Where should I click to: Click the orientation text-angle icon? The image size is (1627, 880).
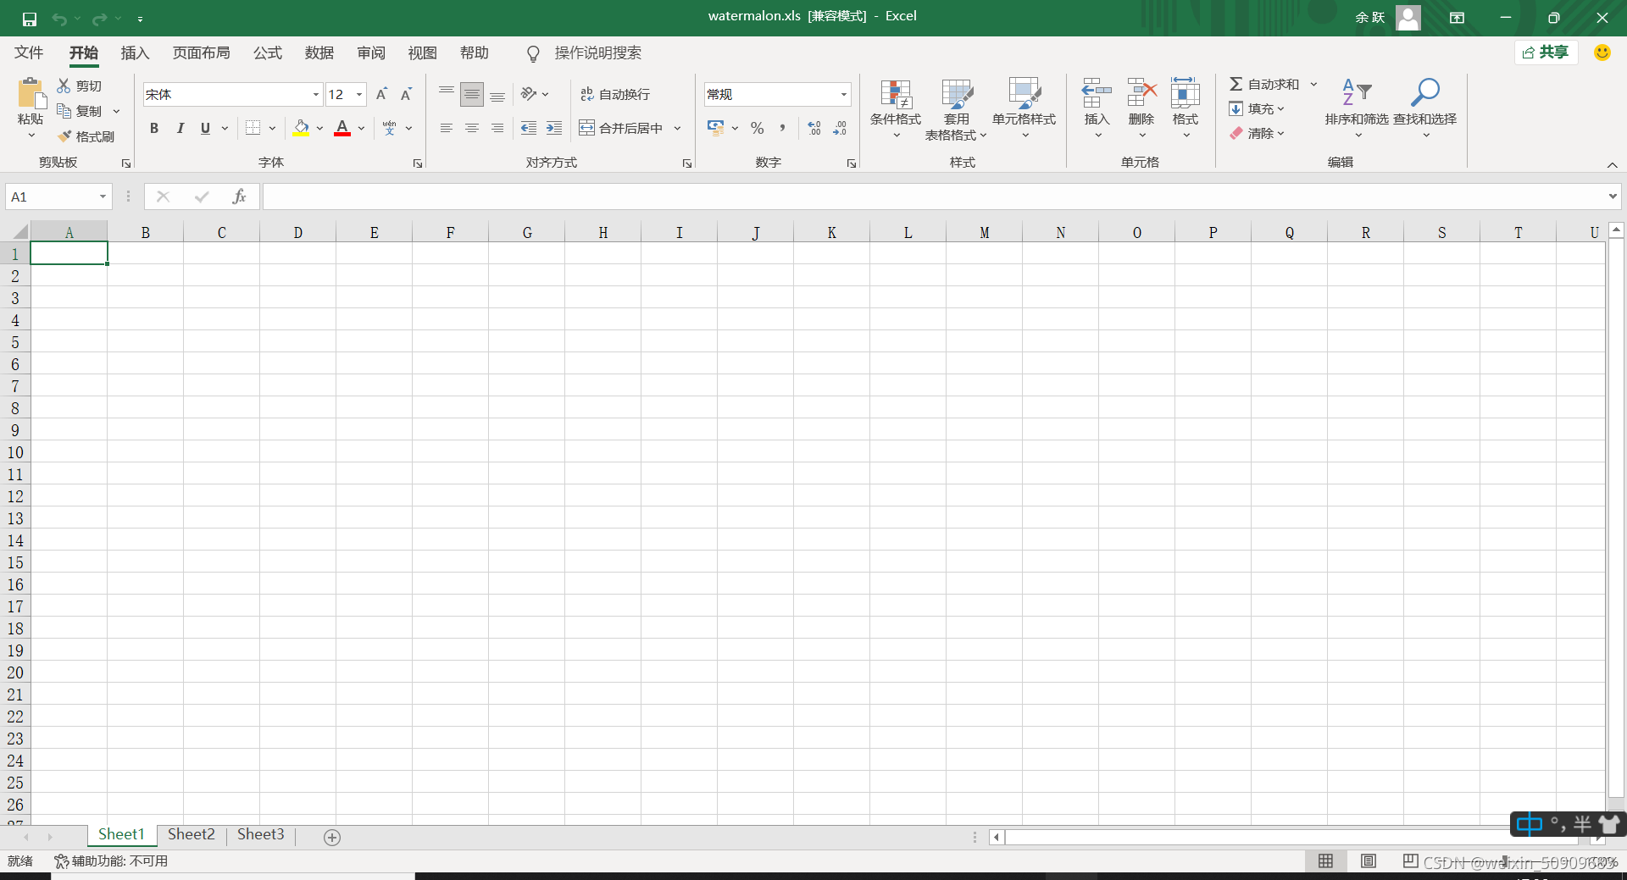529,94
